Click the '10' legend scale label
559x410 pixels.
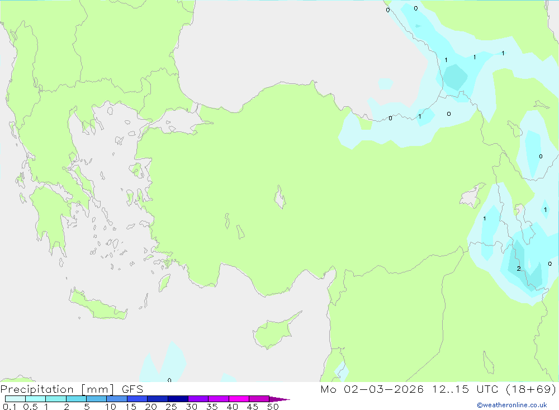point(111,407)
